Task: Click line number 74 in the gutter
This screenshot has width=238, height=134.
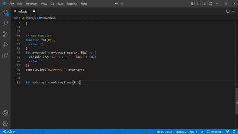Action: [x=18, y=52]
